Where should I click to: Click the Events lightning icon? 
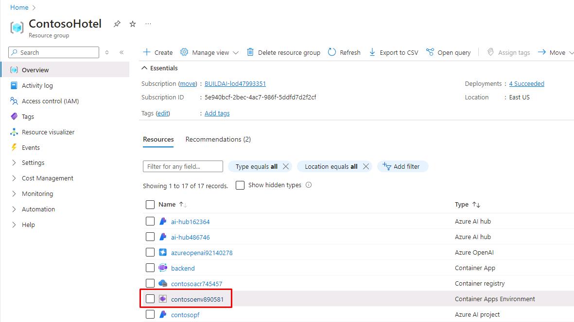(14, 147)
